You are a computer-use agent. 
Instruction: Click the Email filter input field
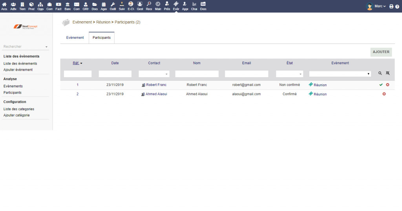point(247,74)
